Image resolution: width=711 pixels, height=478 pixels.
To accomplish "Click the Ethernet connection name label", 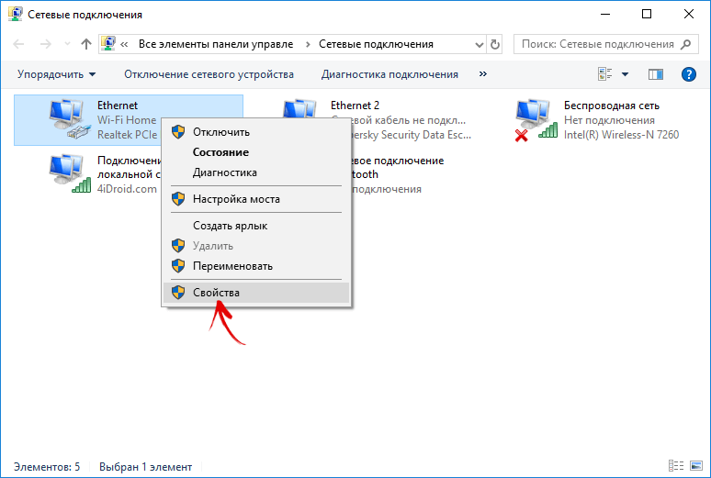I will 117,106.
